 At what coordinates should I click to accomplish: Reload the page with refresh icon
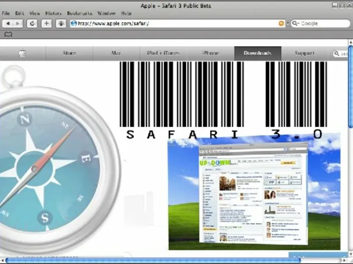tap(32, 23)
